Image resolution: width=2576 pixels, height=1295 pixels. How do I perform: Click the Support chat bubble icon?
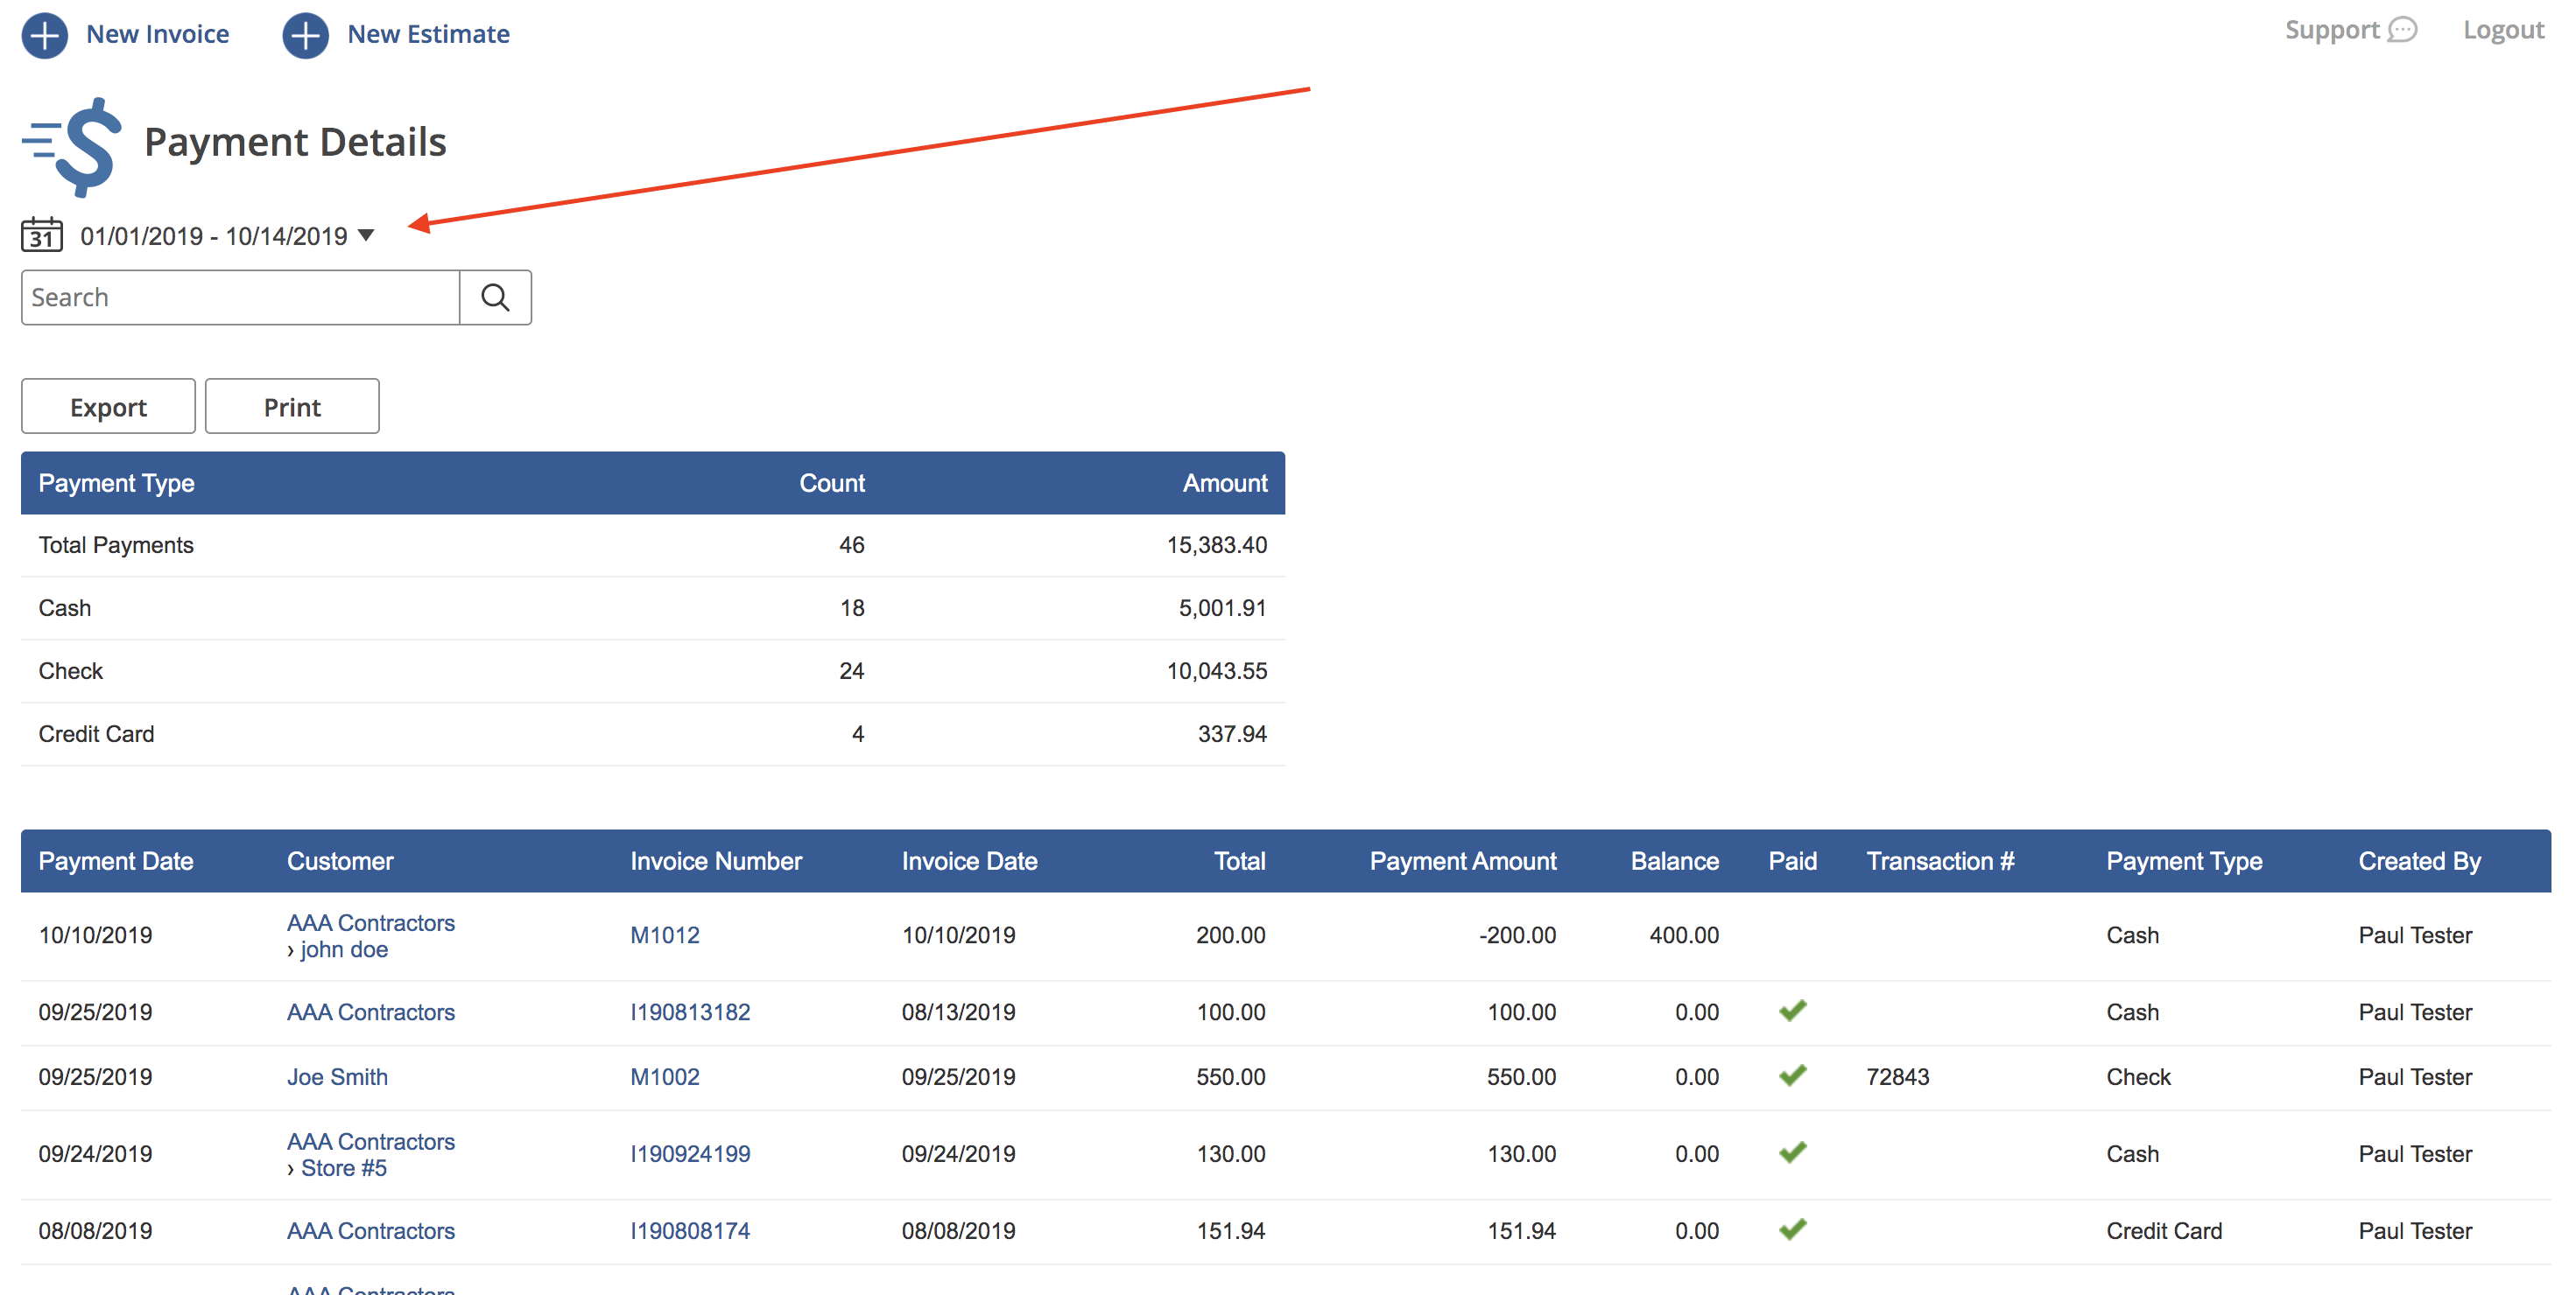pyautogui.click(x=2402, y=30)
